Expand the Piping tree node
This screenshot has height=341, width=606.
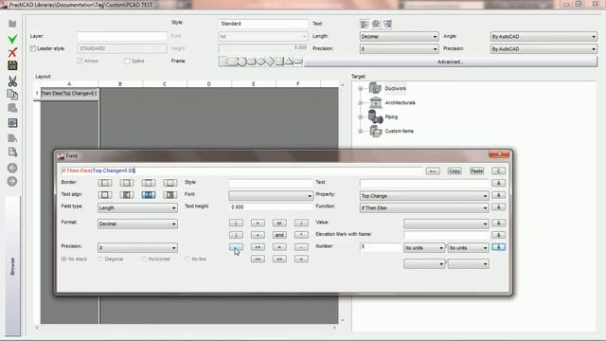pyautogui.click(x=360, y=117)
